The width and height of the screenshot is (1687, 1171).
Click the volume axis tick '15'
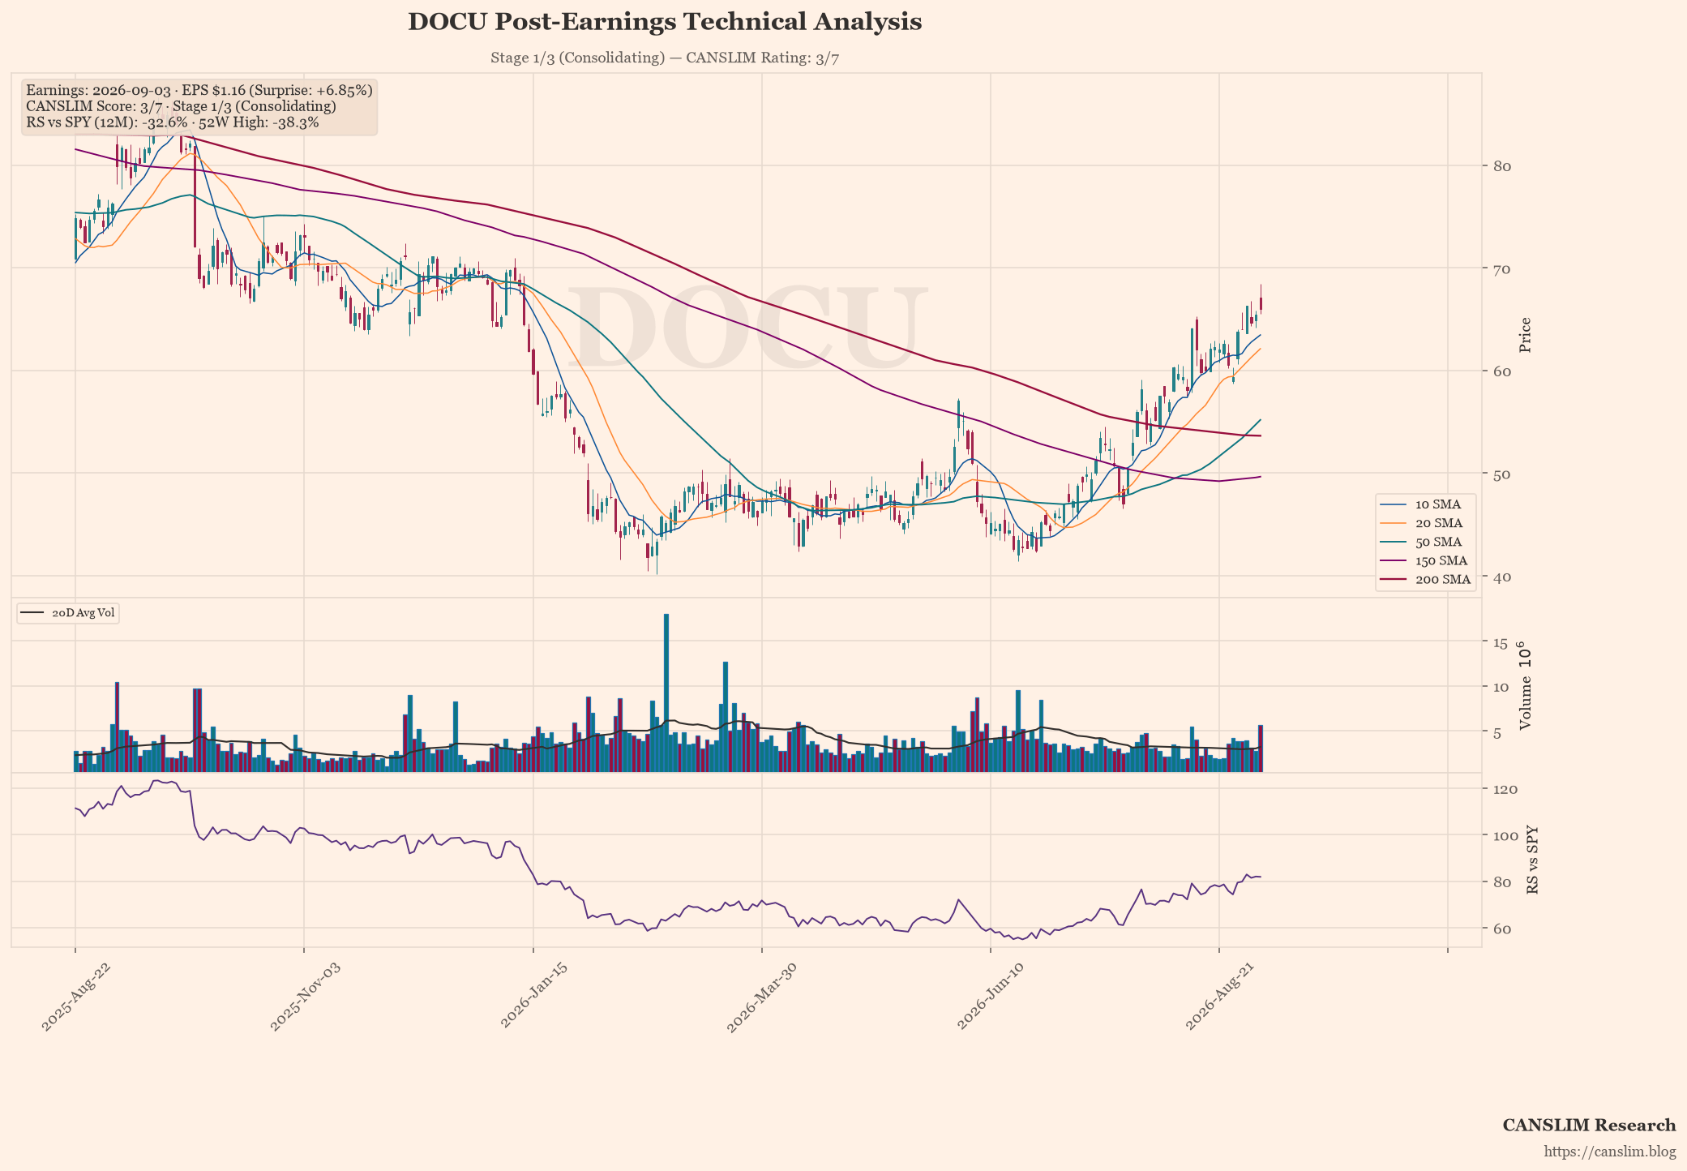(1501, 643)
